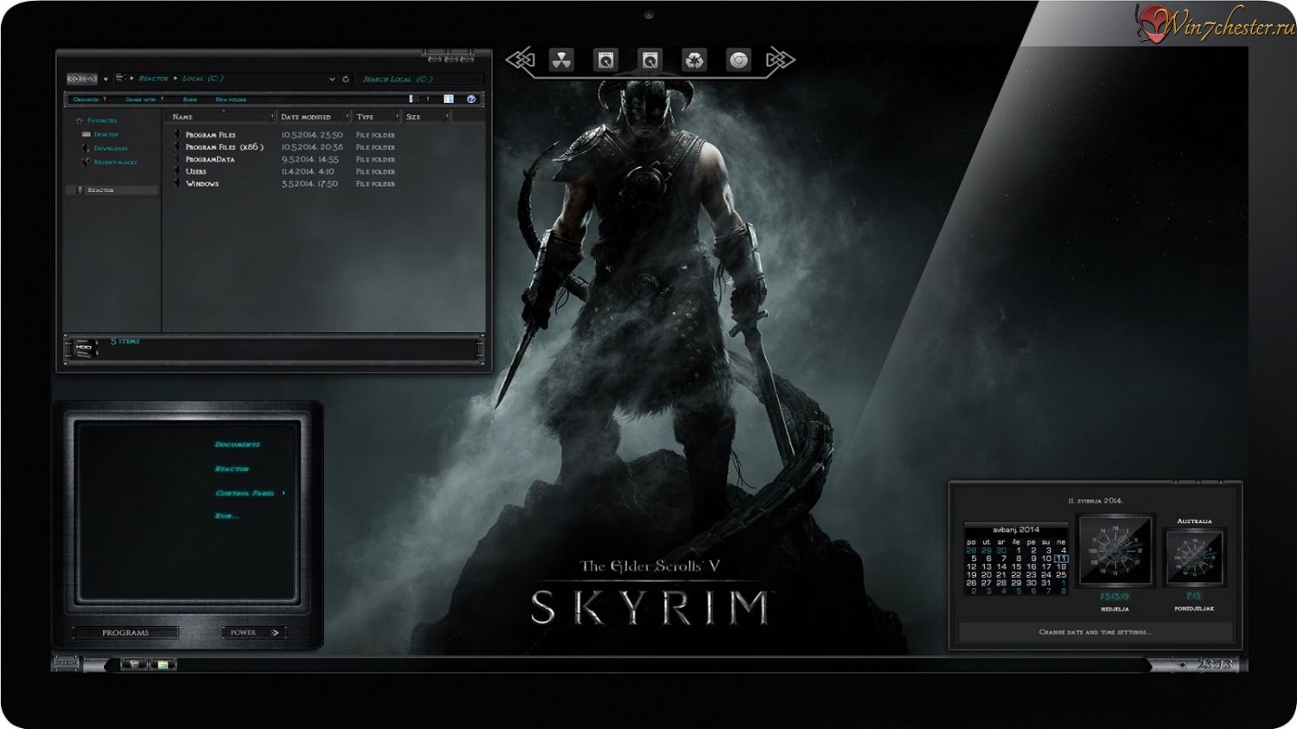Click the Users folder icon
Image resolution: width=1297 pixels, height=729 pixels.
click(x=178, y=171)
